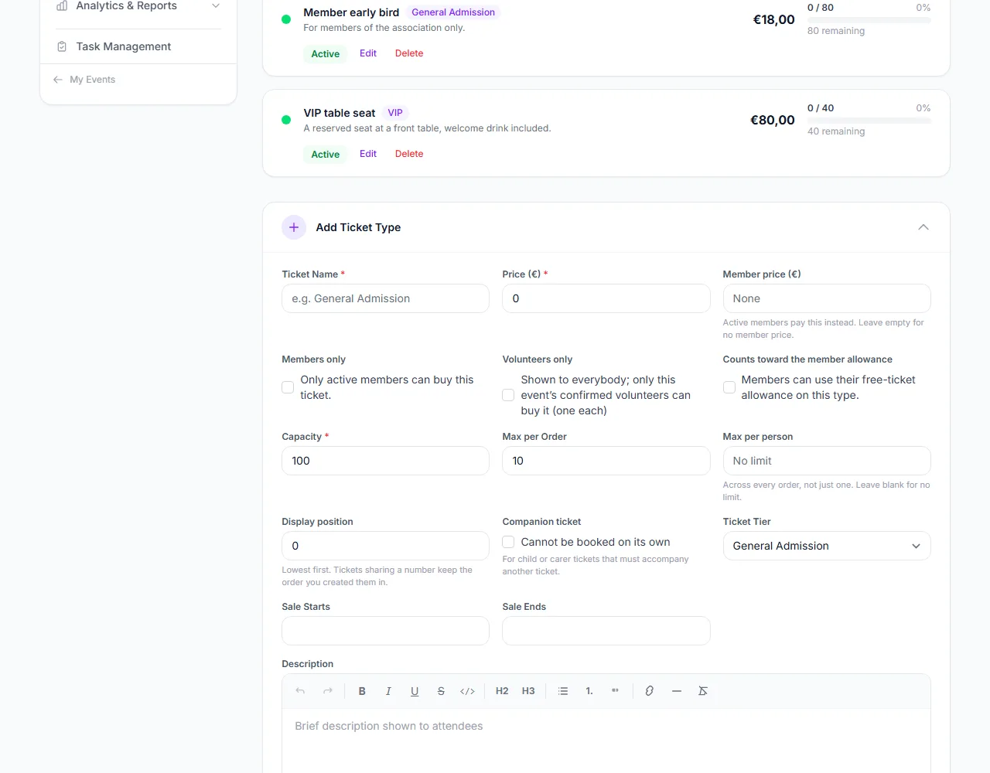Image resolution: width=990 pixels, height=773 pixels.
Task: Enable the Members only checkbox
Action: (x=288, y=387)
